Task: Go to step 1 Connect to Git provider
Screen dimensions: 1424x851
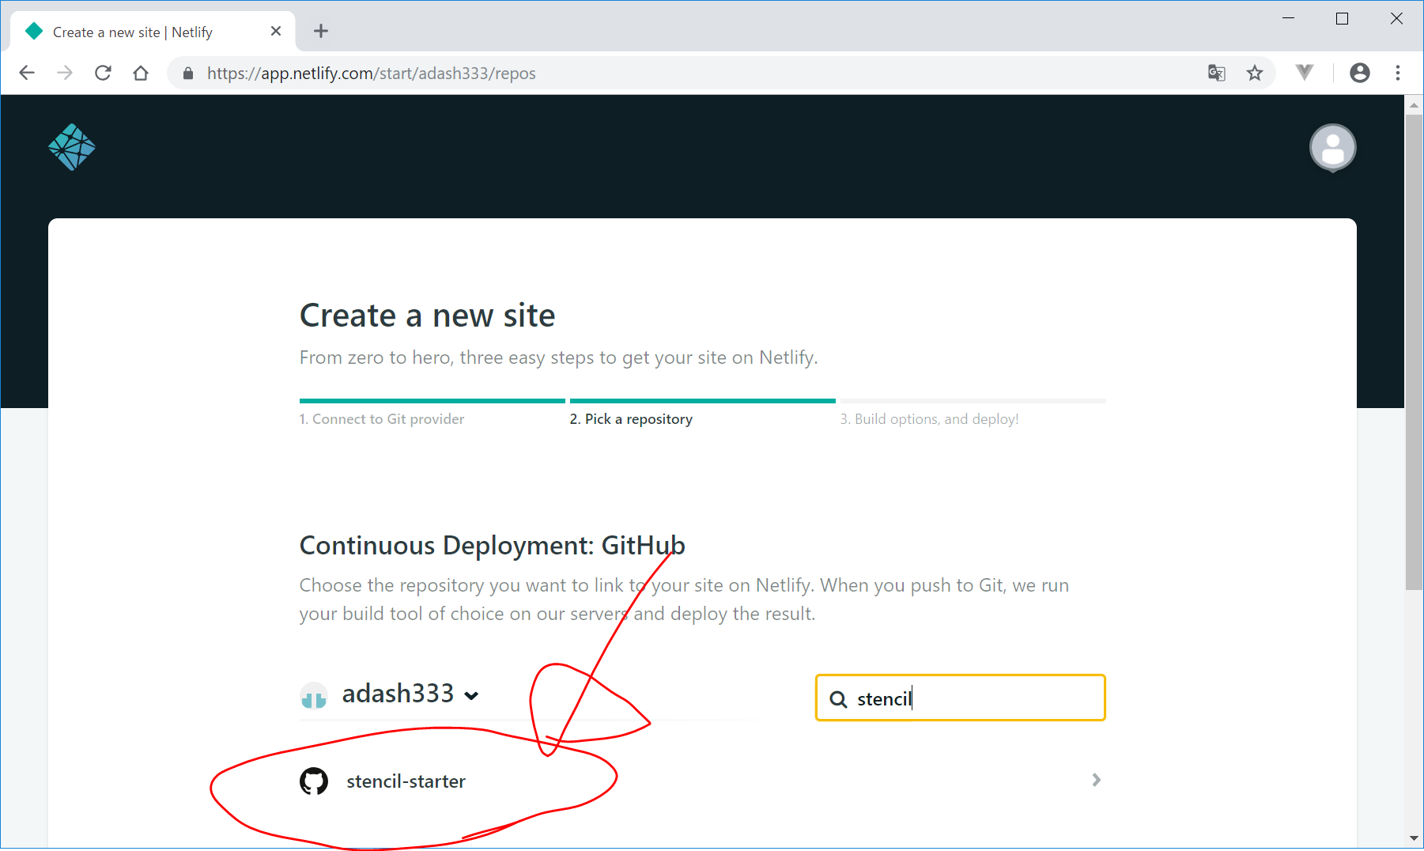Action: click(x=382, y=419)
